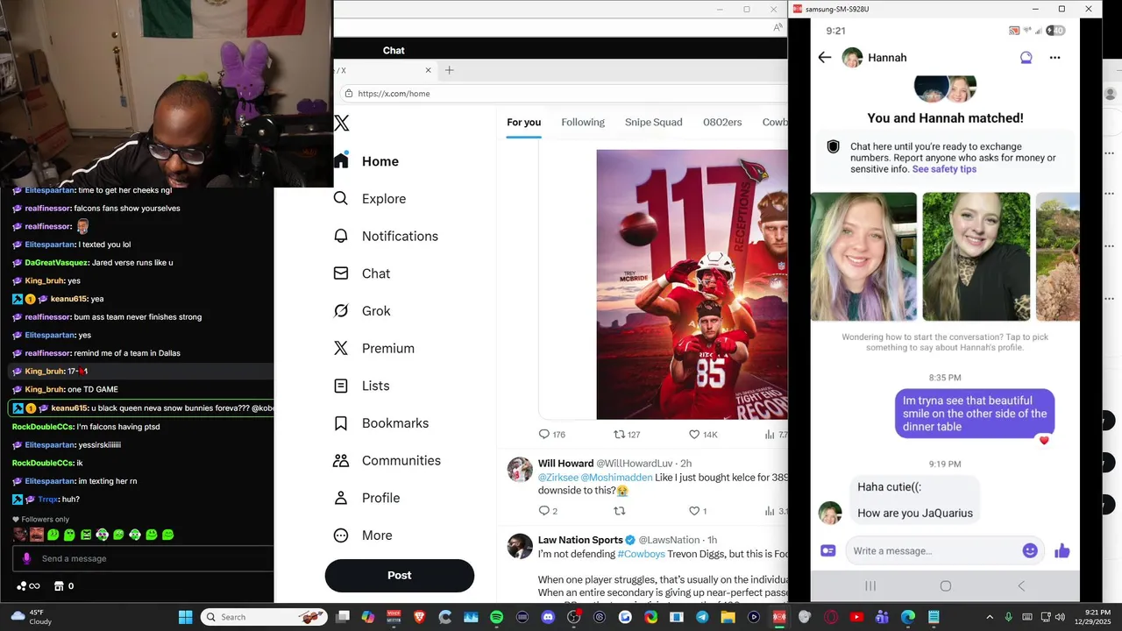The image size is (1122, 631).
Task: Open Hannah's second photo by green hedge
Action: coord(976,257)
